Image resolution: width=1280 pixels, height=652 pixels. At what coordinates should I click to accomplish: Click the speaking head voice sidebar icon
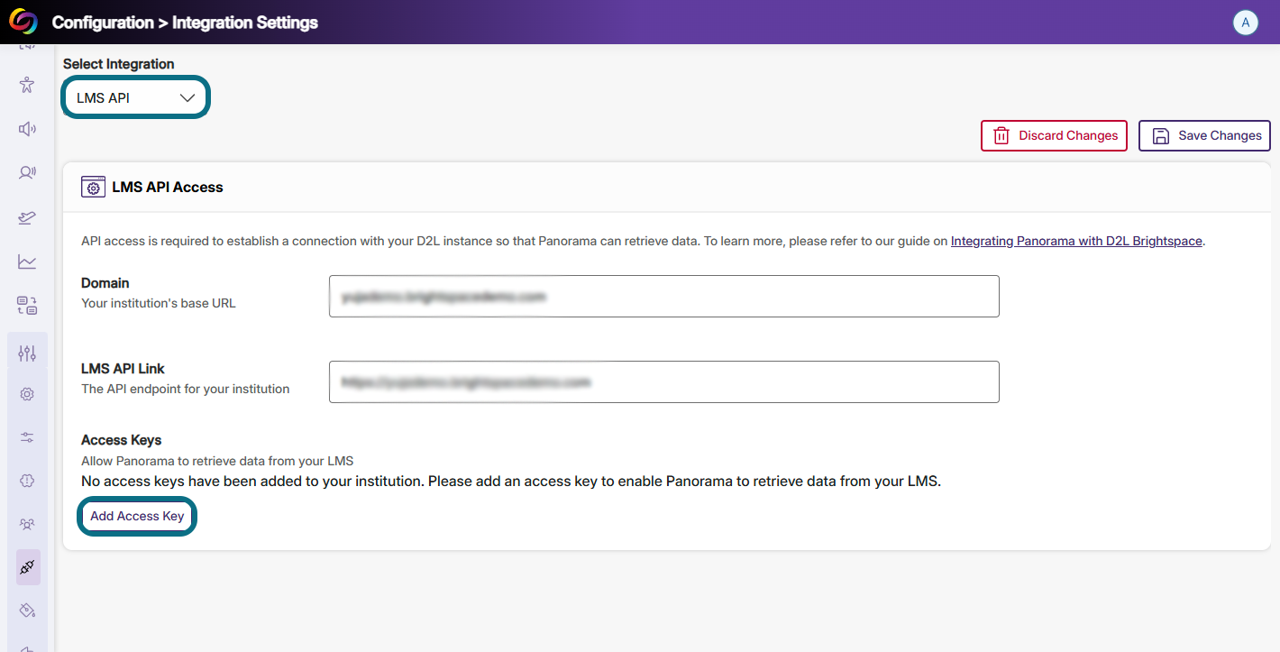27,172
